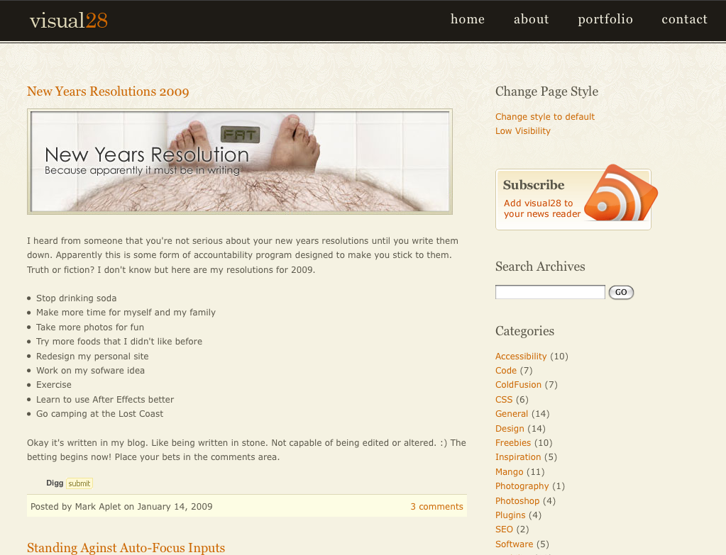
Task: Click 'Learn to use After Effects better' item
Action: pyautogui.click(x=105, y=400)
